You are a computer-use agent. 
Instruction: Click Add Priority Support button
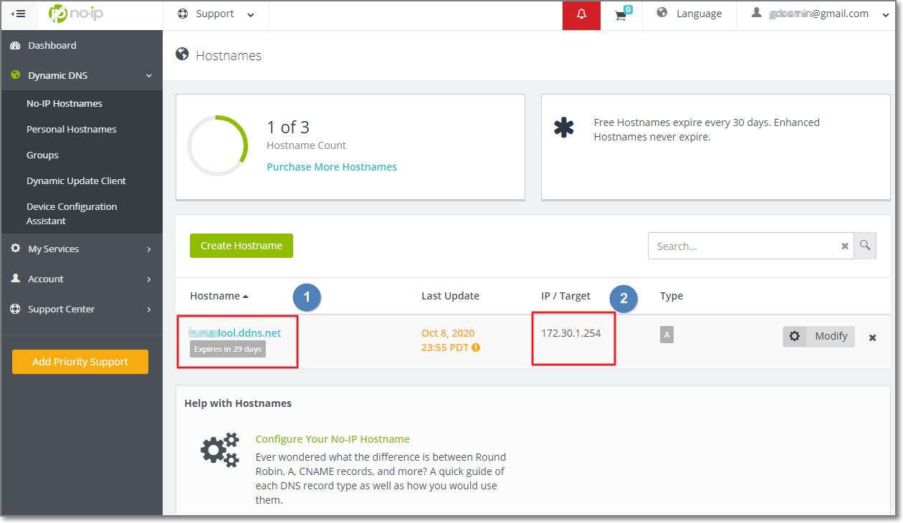click(80, 362)
